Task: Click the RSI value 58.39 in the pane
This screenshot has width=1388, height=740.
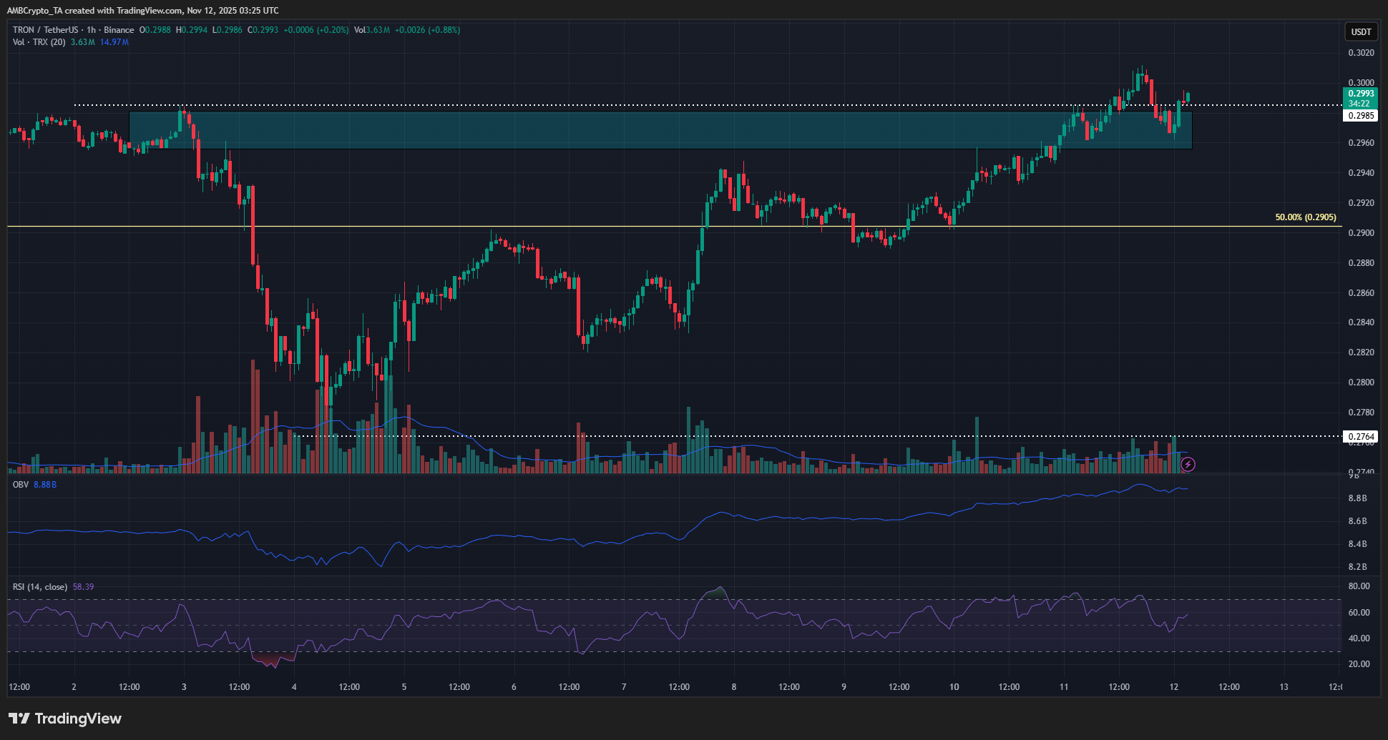Action: 85,586
